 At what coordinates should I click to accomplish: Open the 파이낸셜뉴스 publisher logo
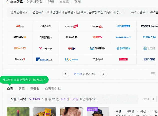123,37
